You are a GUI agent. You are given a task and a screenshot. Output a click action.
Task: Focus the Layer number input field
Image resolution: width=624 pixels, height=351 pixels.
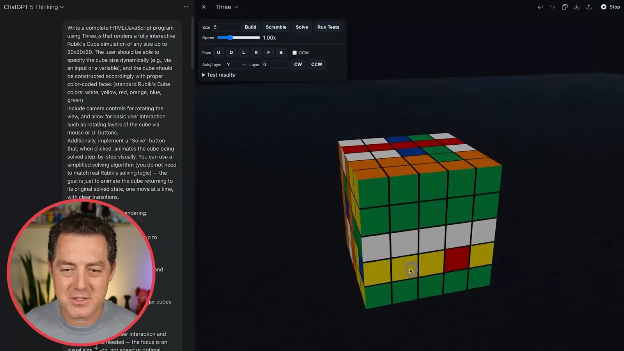coord(275,65)
